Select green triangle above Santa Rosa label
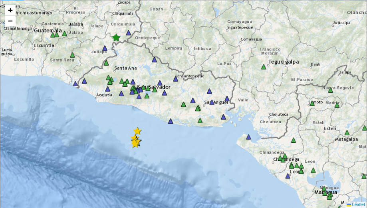367x208 pixels. tap(72, 55)
